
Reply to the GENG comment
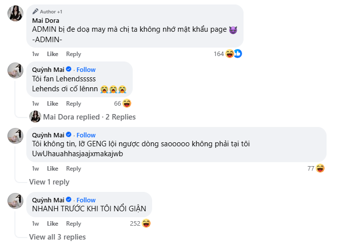pos(74,169)
